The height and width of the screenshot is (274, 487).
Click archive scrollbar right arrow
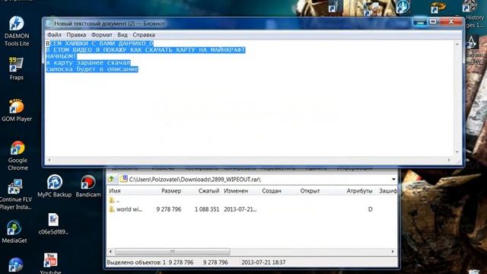(x=393, y=251)
